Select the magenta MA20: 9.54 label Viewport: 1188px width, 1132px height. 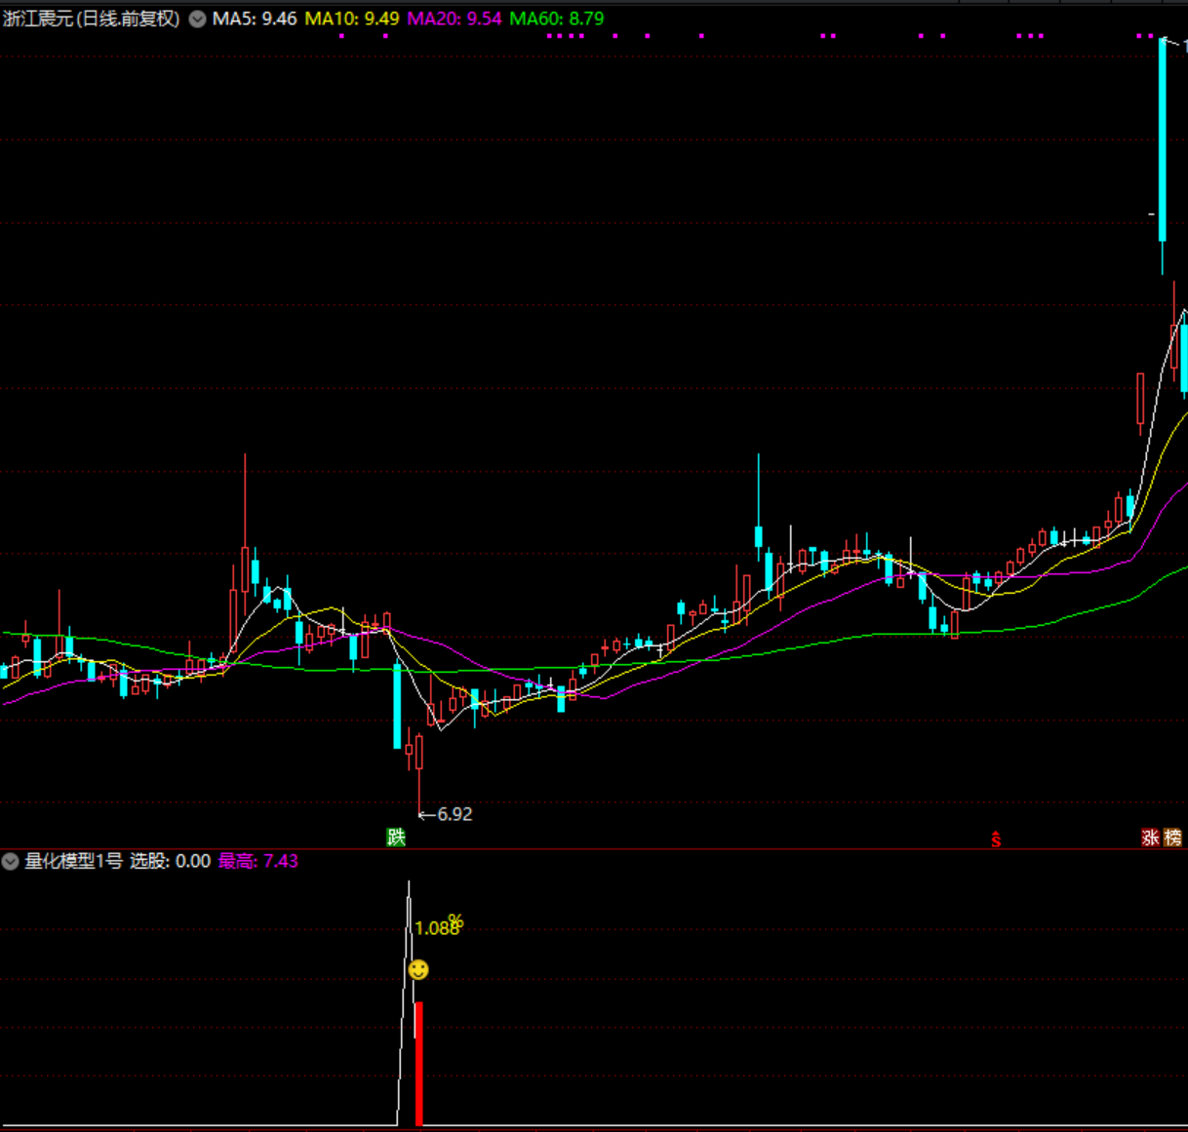pos(455,19)
